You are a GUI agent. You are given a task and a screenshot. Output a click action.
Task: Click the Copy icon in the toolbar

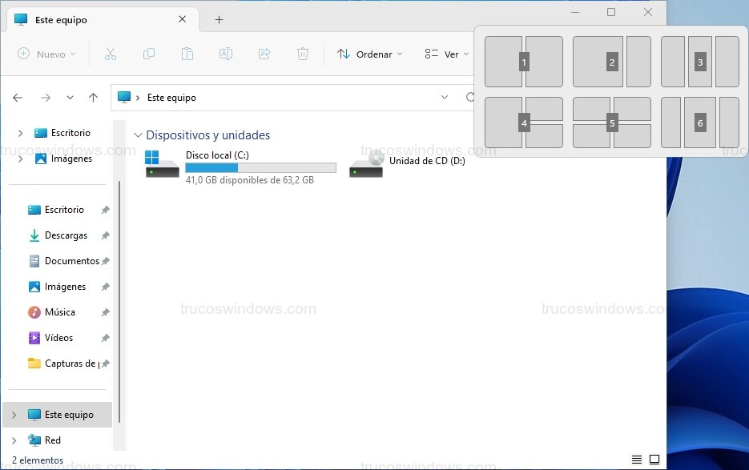tap(149, 54)
